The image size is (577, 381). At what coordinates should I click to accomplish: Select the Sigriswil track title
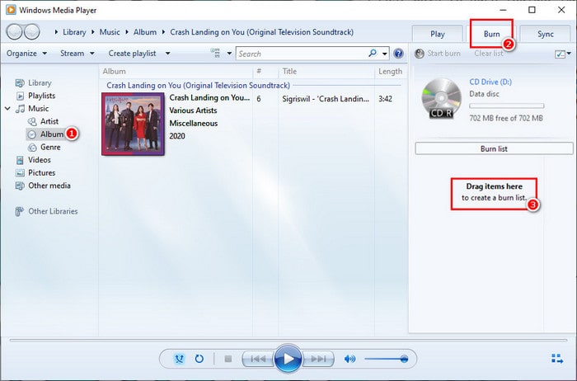[x=326, y=99]
